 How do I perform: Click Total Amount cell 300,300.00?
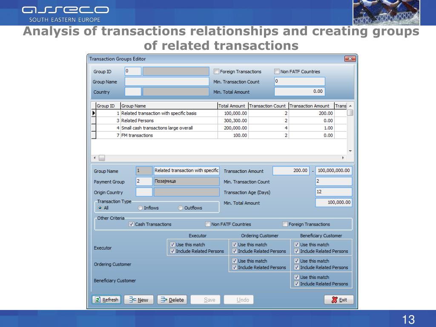point(233,120)
